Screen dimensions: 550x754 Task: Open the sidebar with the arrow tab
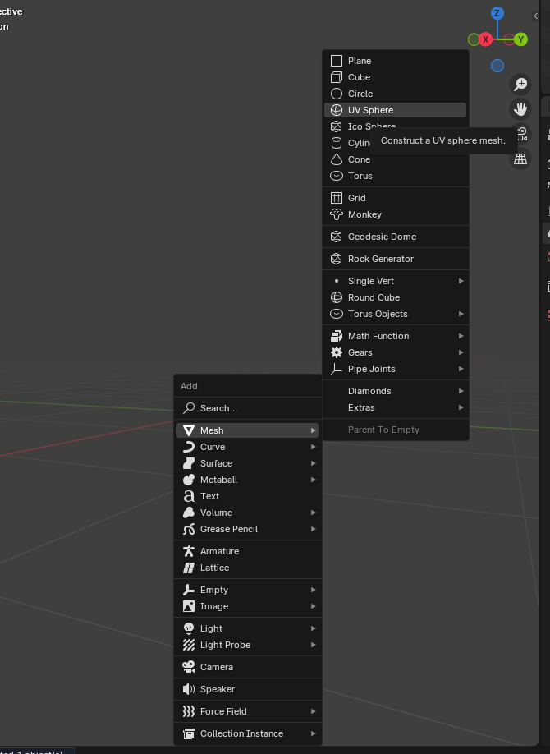pyautogui.click(x=535, y=16)
